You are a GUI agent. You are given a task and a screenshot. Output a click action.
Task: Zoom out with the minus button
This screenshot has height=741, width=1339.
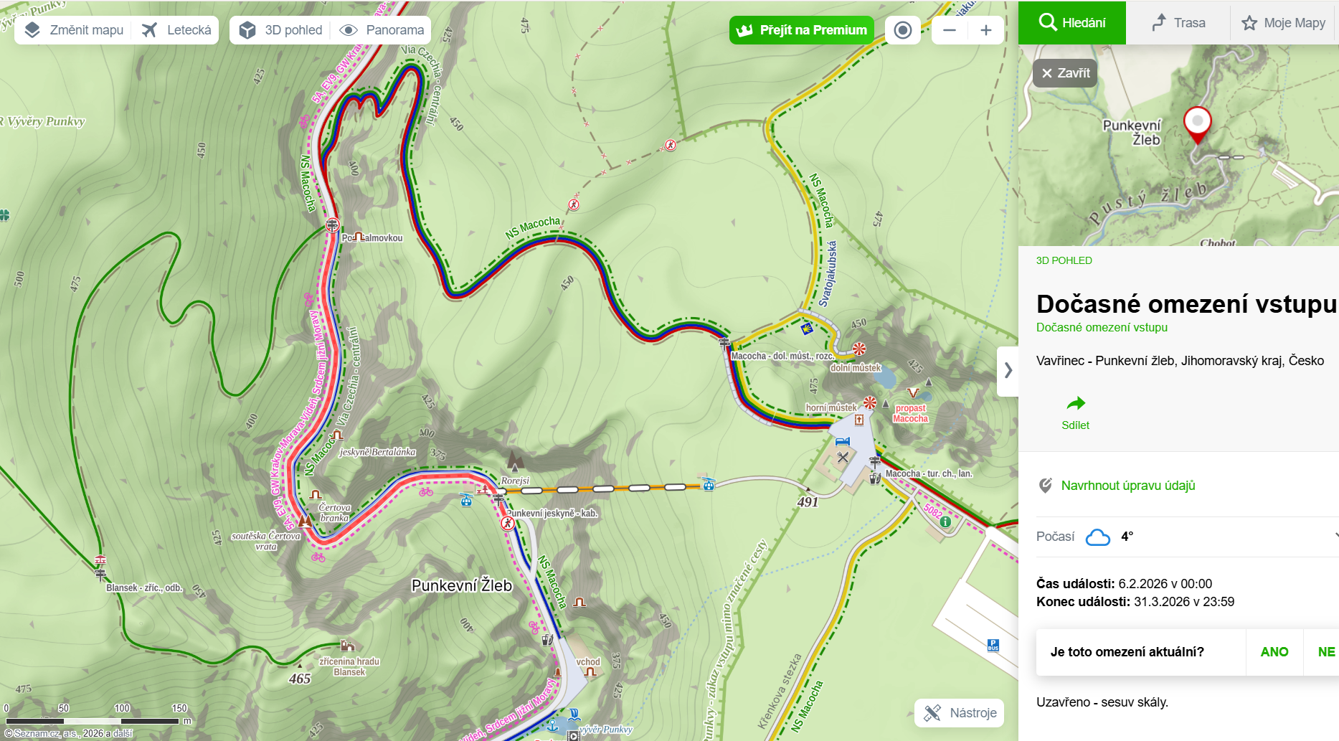(x=950, y=30)
